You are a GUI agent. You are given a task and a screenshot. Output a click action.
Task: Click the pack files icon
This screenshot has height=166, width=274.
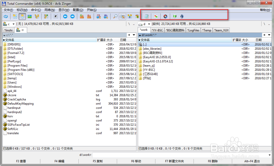[82, 17]
